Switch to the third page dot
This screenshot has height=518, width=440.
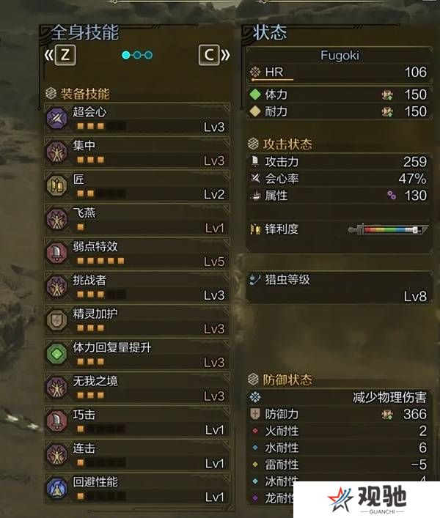[x=148, y=55]
